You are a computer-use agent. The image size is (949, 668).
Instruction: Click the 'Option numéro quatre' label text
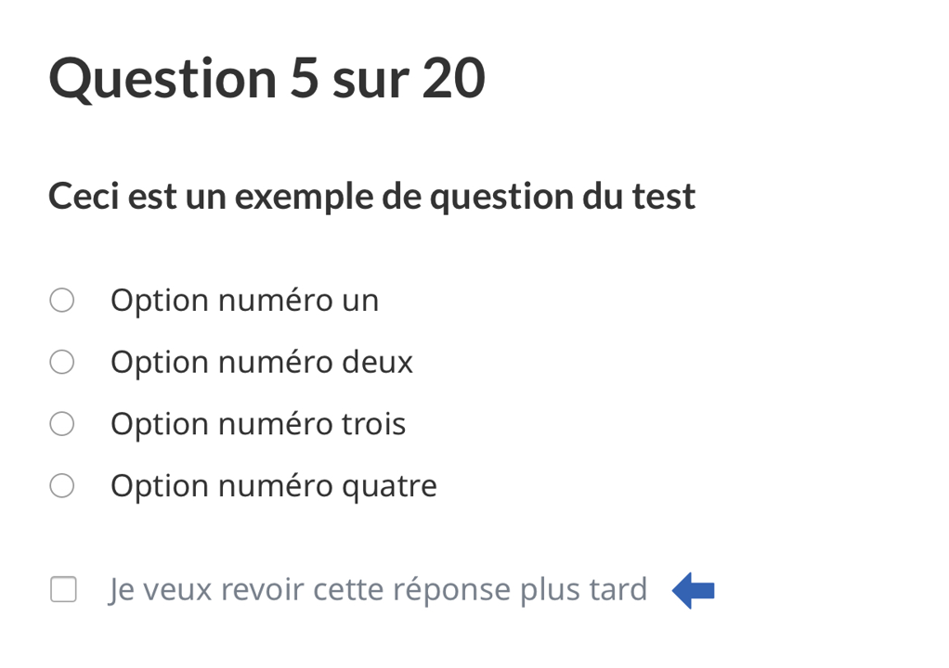tap(273, 485)
